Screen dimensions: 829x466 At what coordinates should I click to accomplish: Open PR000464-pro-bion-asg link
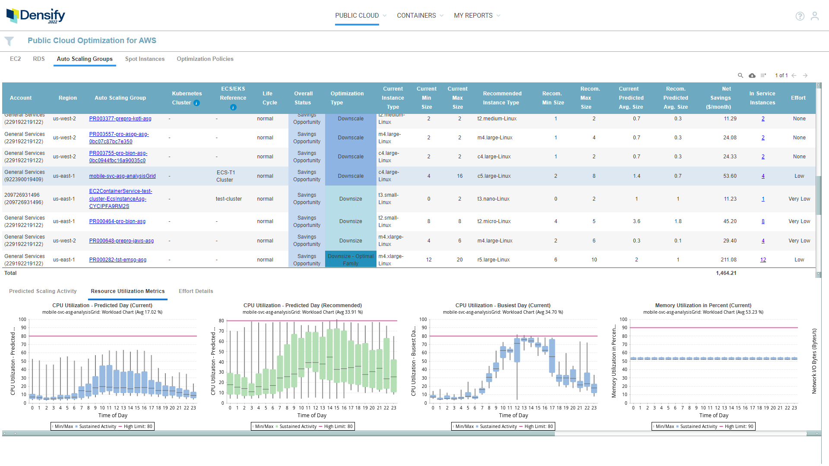pos(117,221)
